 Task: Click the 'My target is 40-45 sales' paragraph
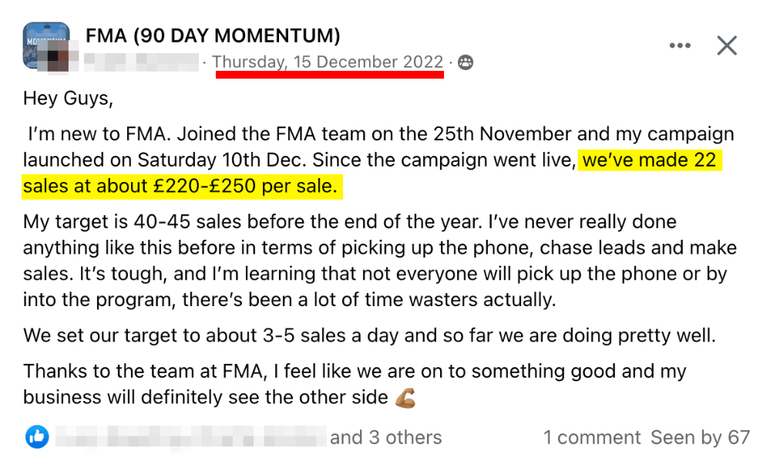click(379, 261)
